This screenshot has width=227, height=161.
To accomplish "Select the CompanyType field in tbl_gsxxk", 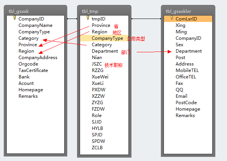I will coord(34,32).
